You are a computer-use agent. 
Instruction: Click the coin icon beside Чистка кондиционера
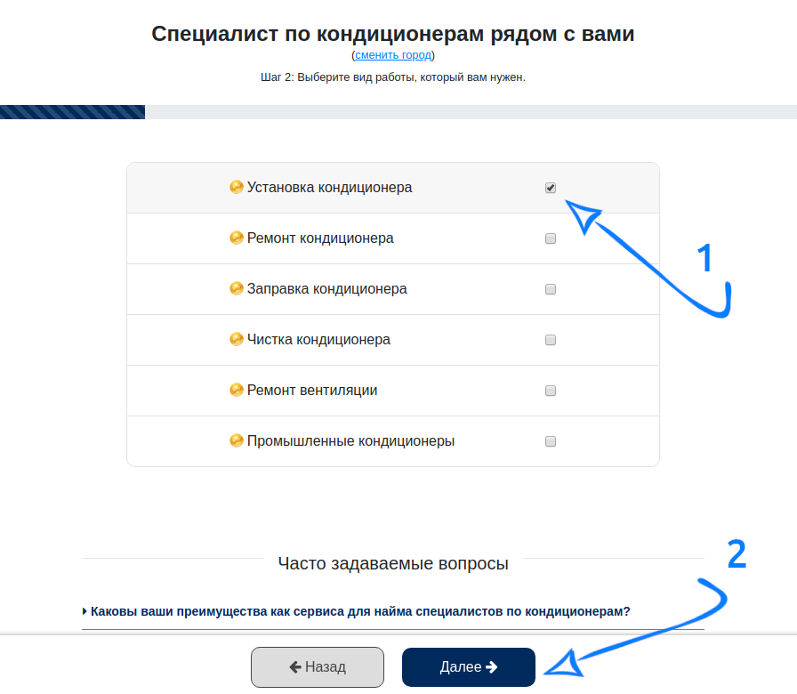(x=237, y=339)
